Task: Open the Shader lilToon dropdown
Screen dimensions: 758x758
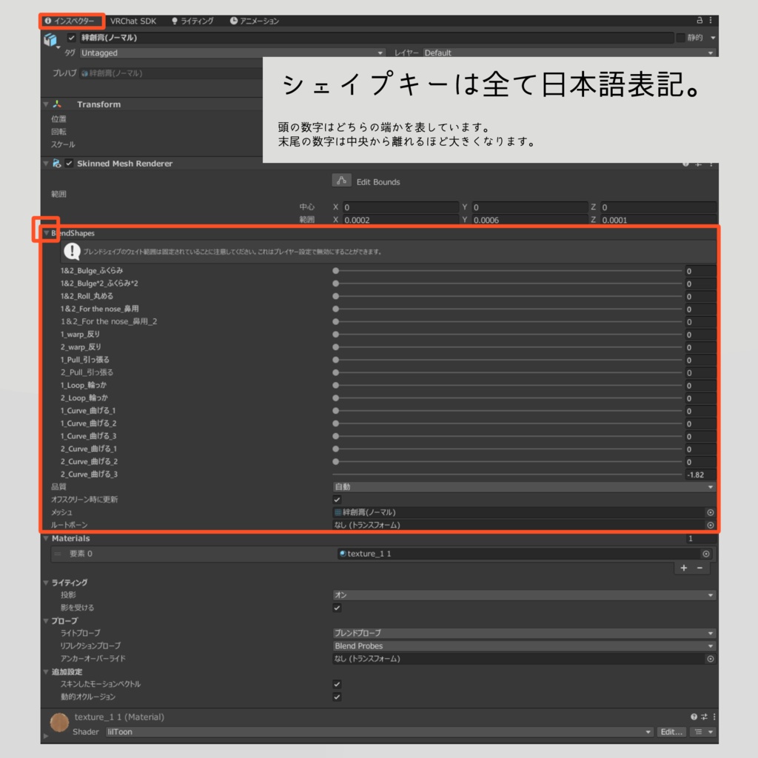Action: tap(380, 732)
